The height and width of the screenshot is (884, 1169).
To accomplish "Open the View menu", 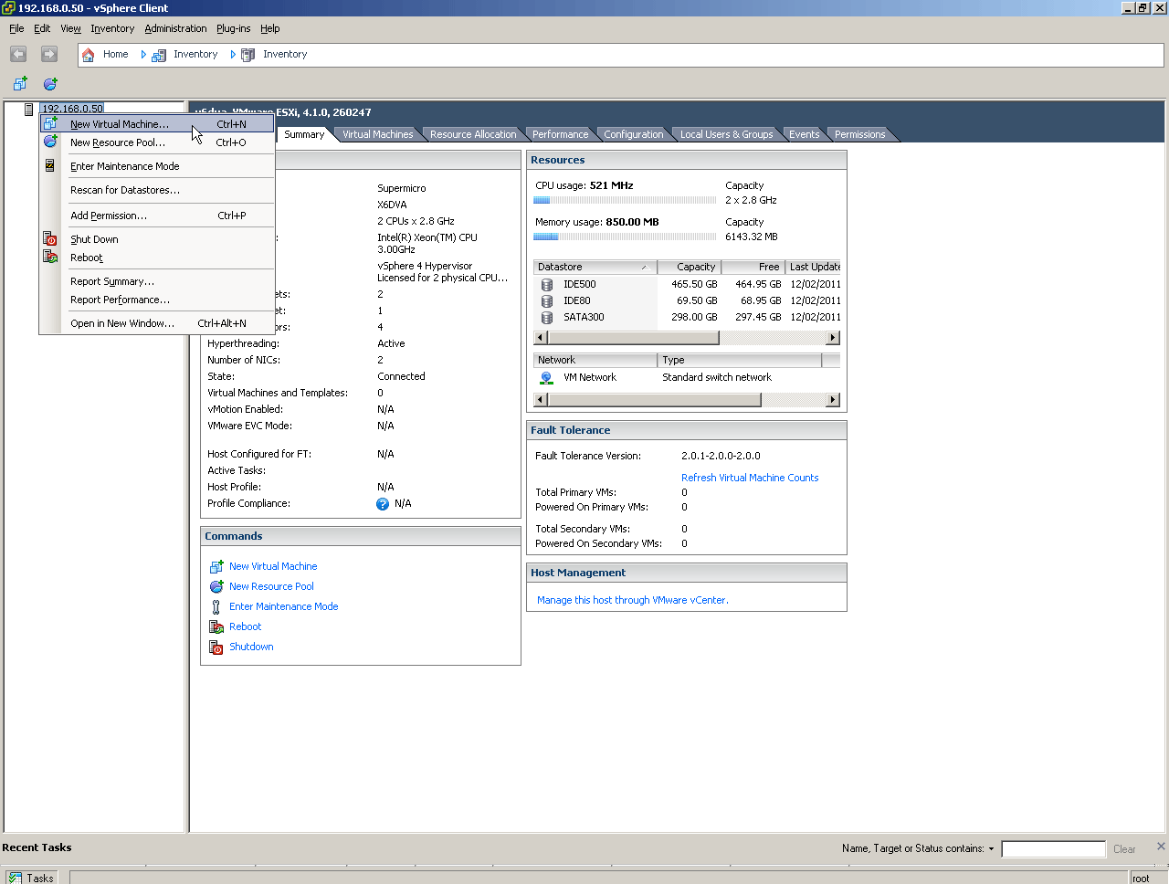I will click(70, 29).
